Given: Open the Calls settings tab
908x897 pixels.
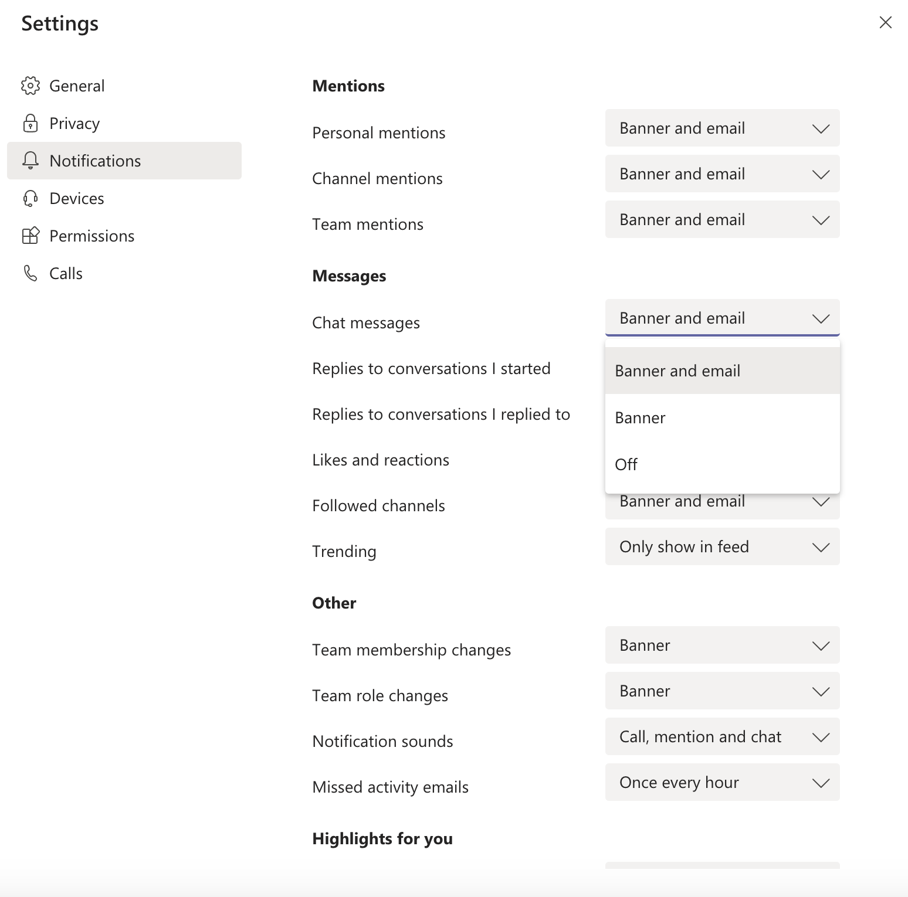Looking at the screenshot, I should 124,273.
